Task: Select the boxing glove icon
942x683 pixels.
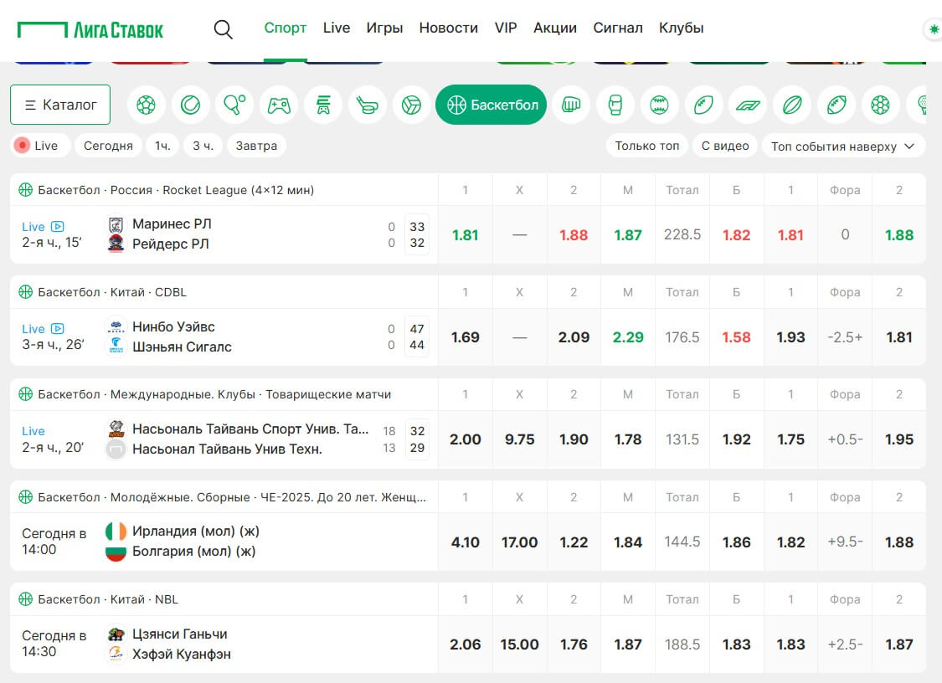Action: (615, 105)
